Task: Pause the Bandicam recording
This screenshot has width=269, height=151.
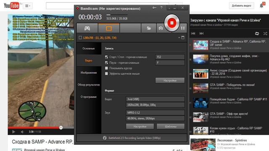Action: coord(183,28)
